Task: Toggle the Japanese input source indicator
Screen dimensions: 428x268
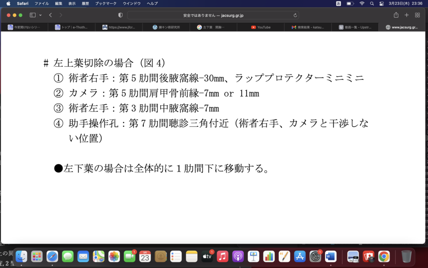Action: point(338,3)
